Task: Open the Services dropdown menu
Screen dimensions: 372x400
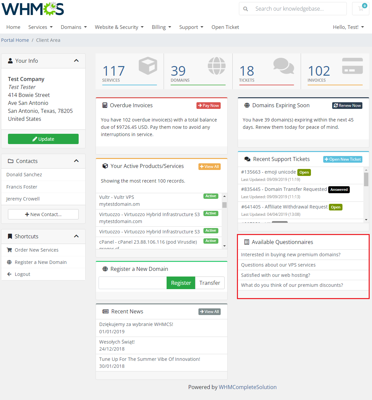Action: [40, 27]
